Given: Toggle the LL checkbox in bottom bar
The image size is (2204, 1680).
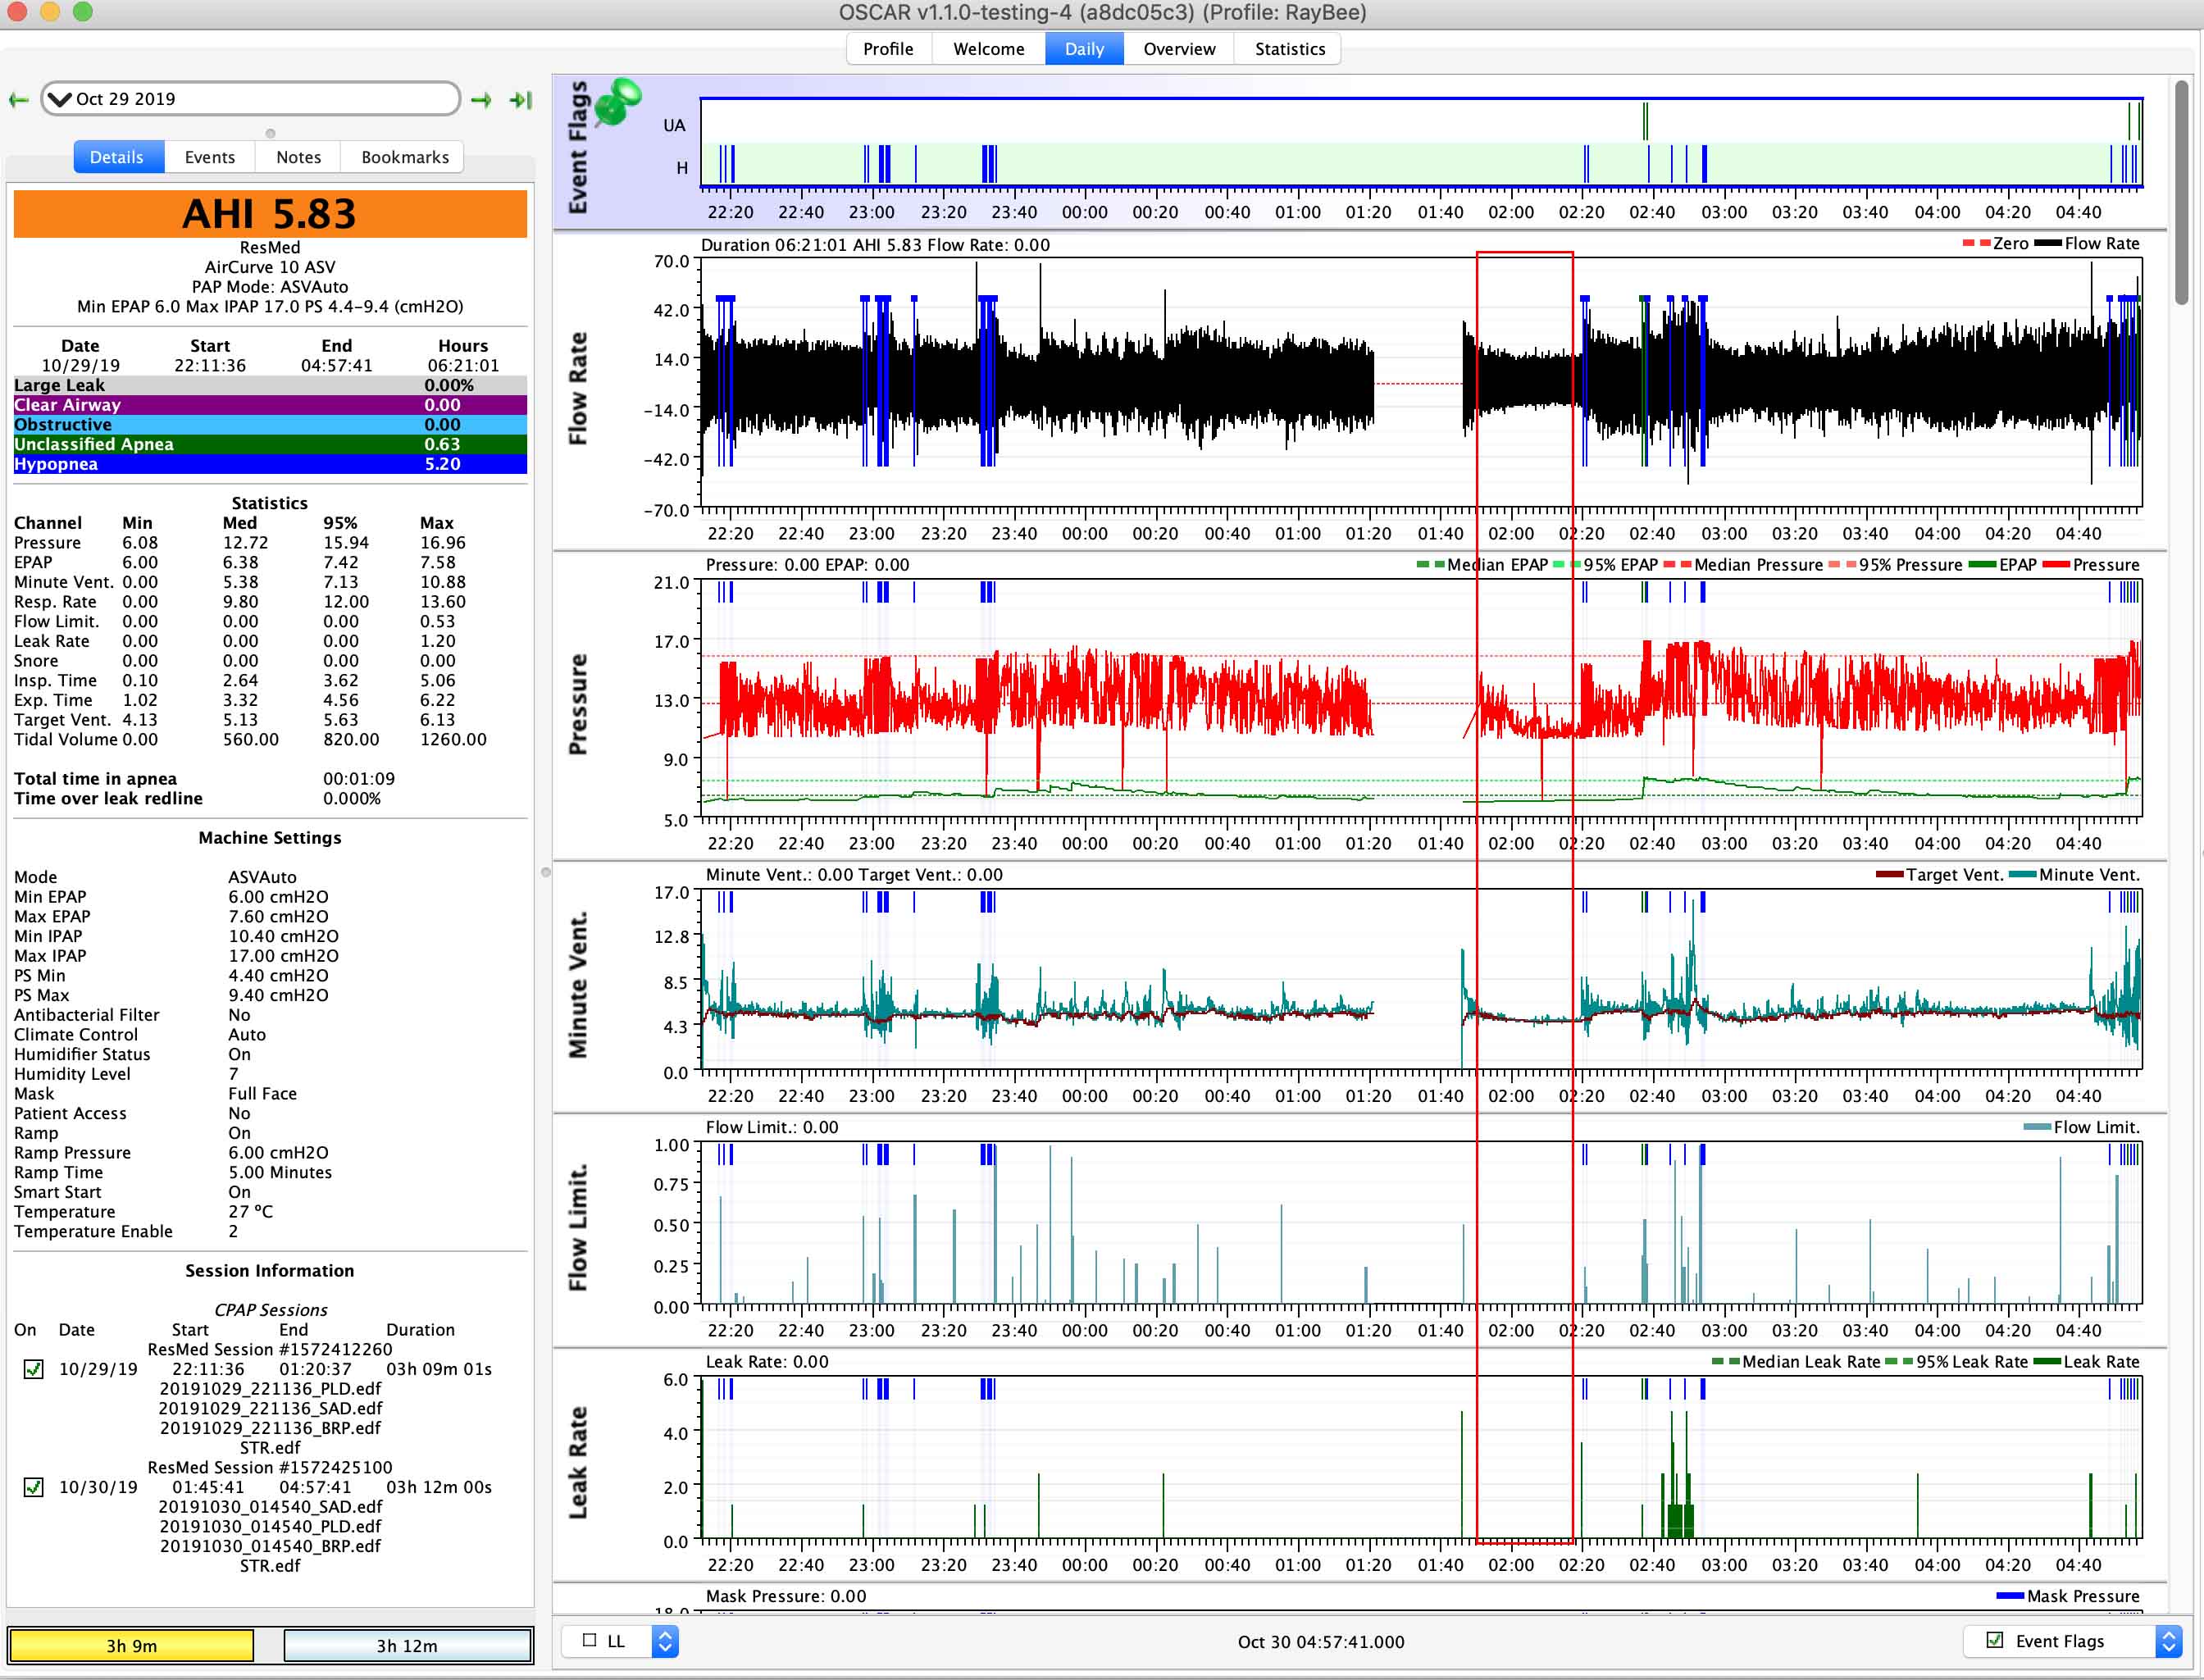Looking at the screenshot, I should [x=590, y=1641].
